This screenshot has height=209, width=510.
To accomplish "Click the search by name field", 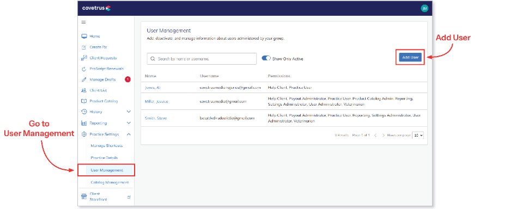I will [x=202, y=59].
